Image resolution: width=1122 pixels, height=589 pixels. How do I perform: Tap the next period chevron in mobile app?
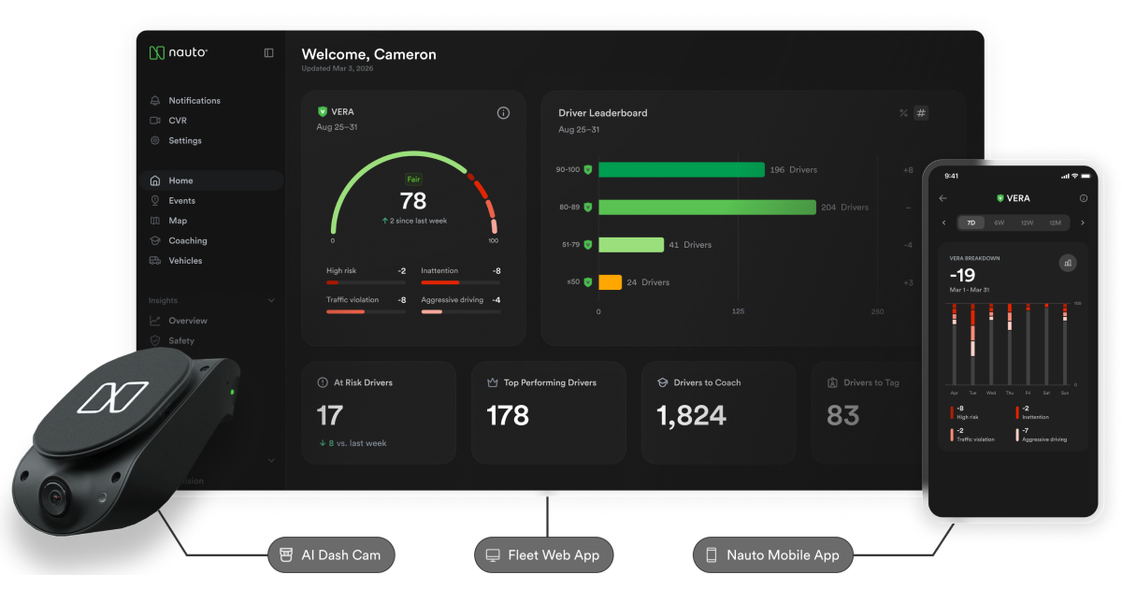(1083, 223)
